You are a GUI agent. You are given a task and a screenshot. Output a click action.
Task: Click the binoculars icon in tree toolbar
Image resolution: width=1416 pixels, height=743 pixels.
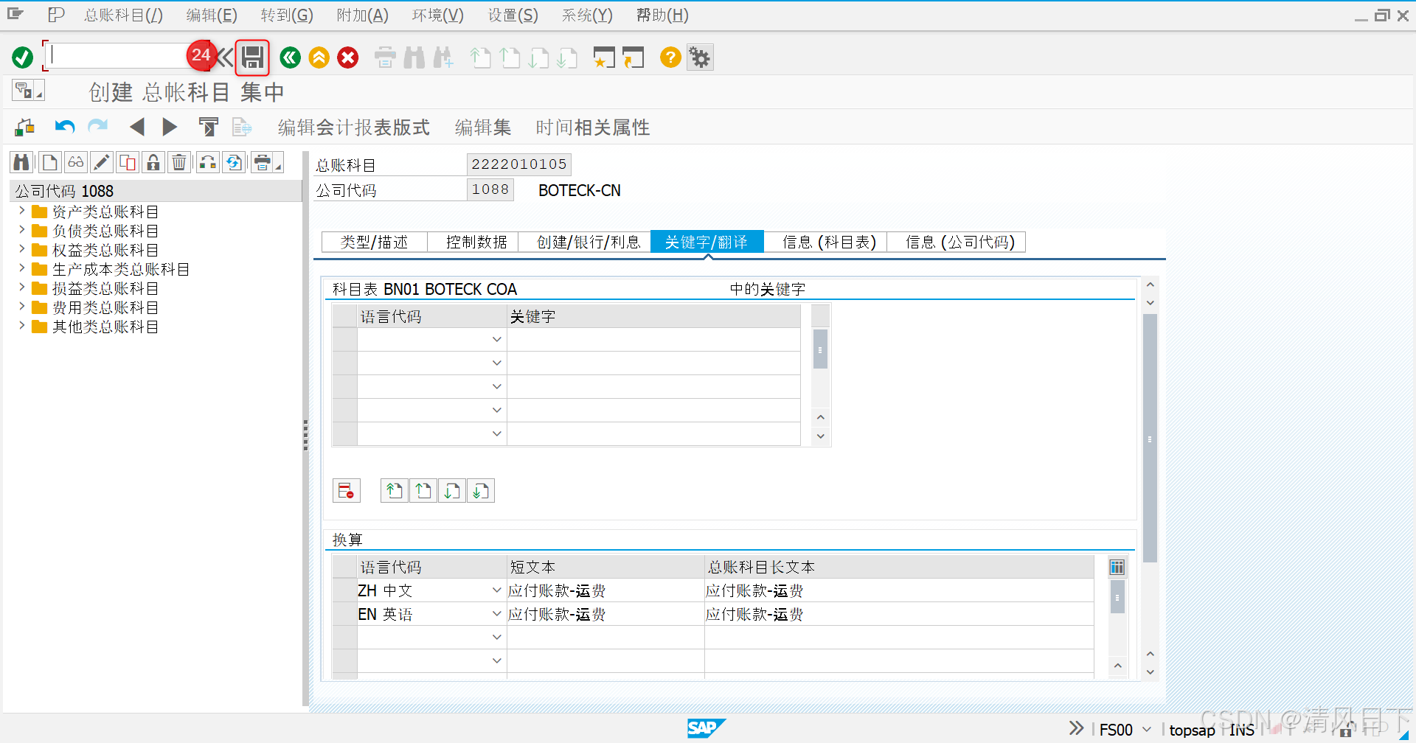(x=21, y=162)
